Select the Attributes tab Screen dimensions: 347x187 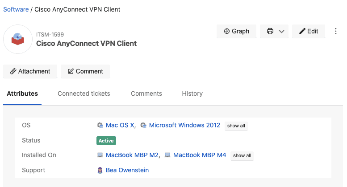[x=22, y=93]
